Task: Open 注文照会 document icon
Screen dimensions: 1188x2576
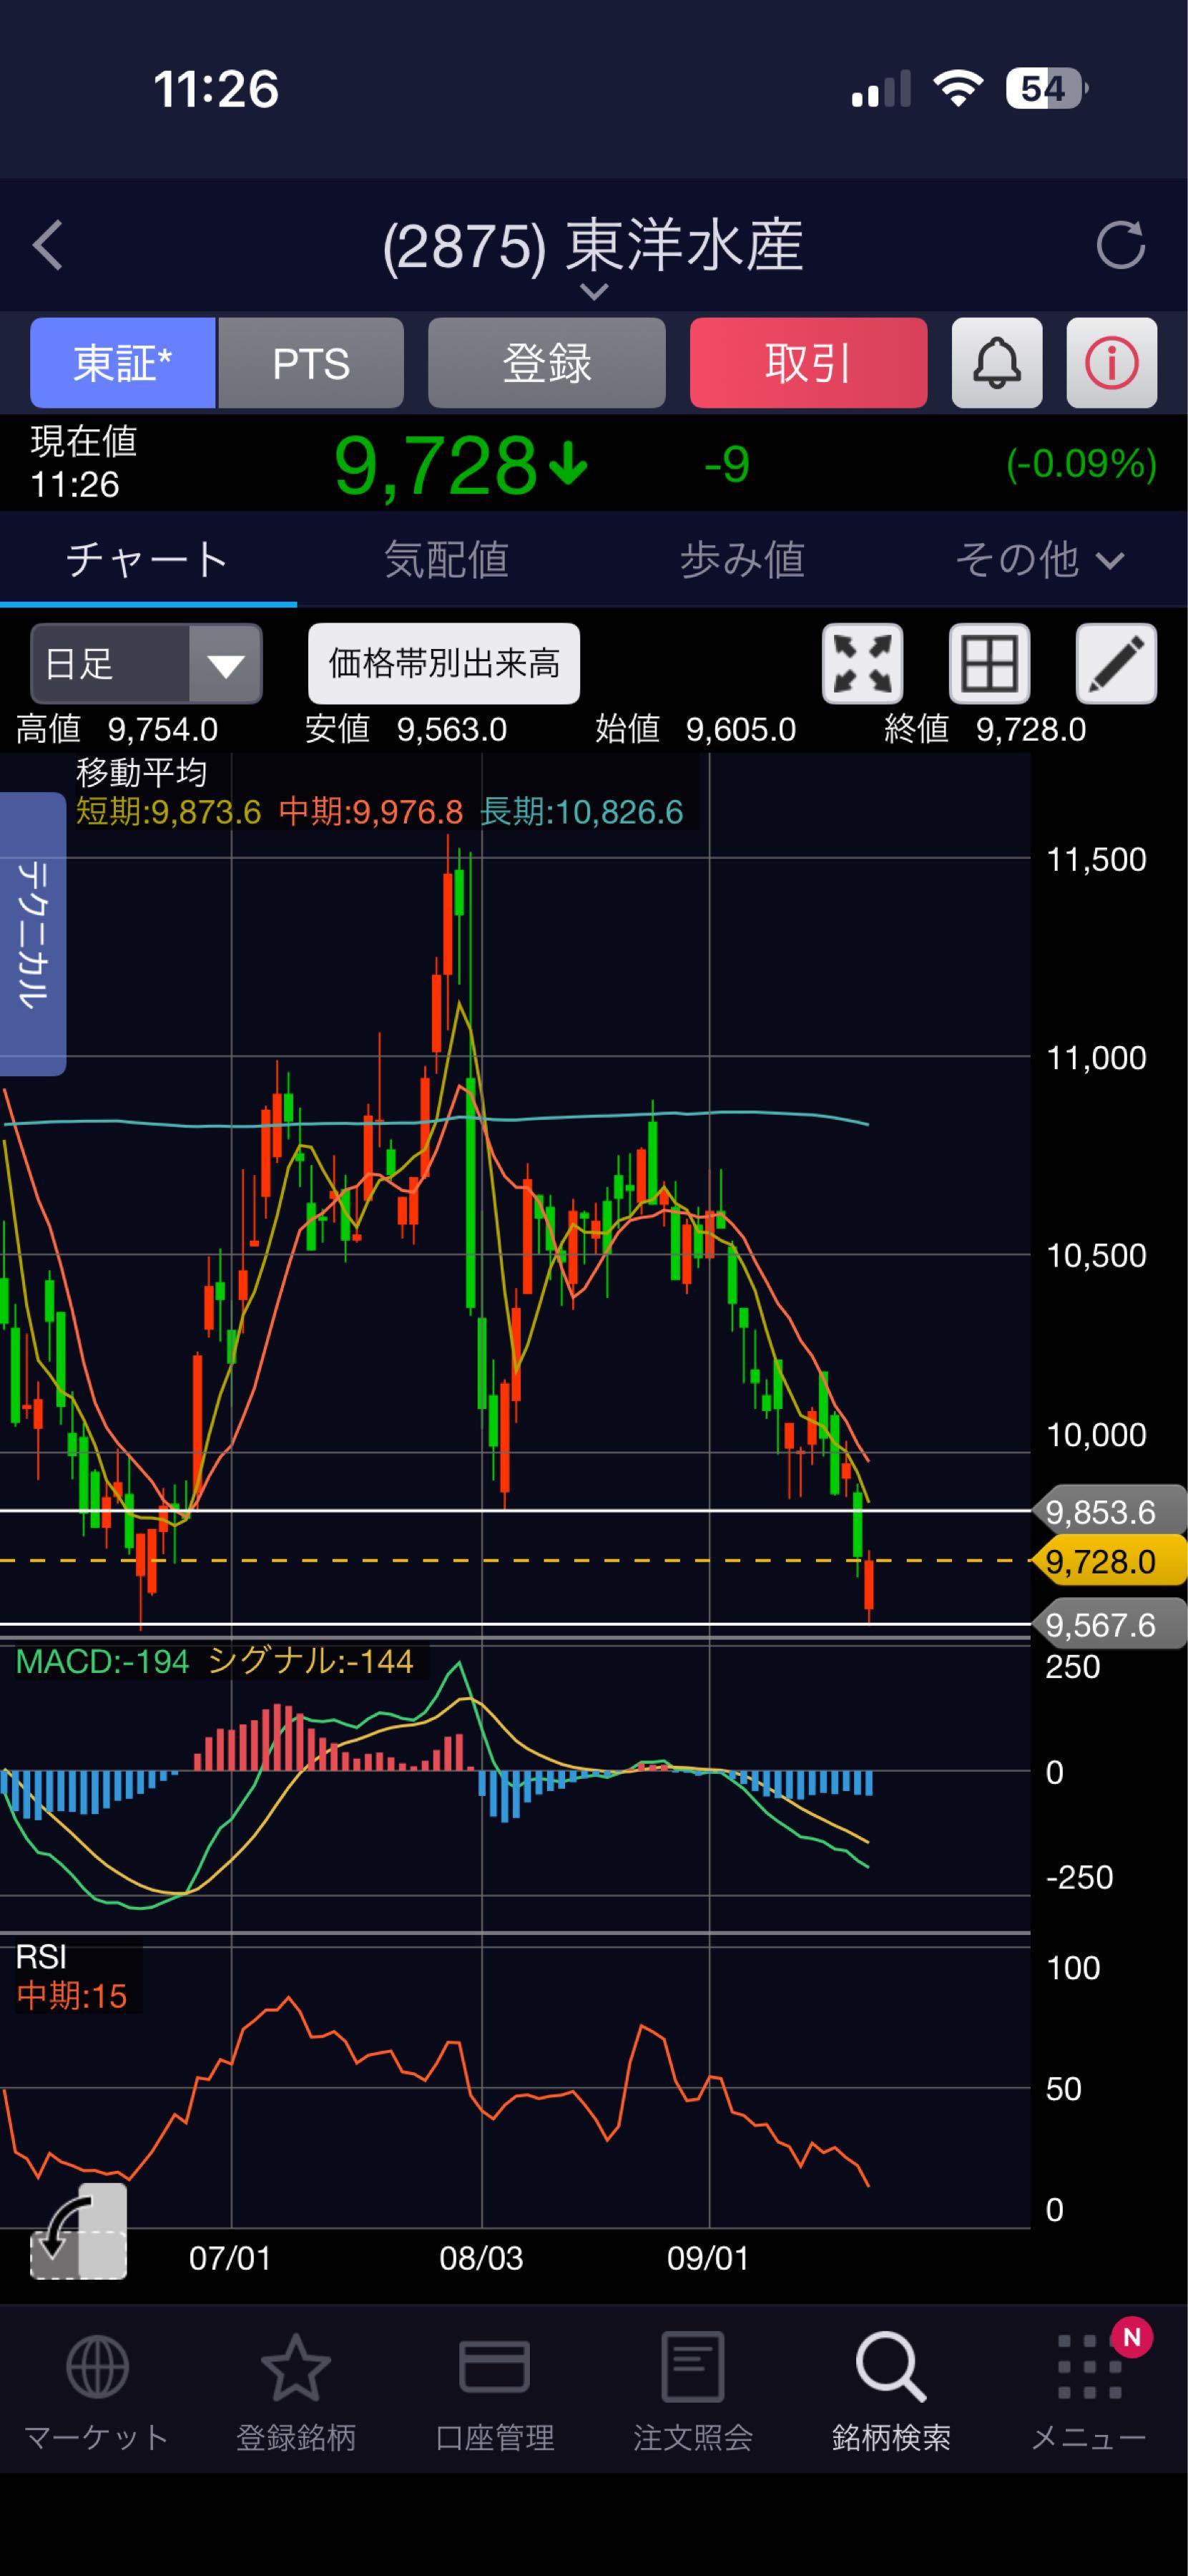Action: click(x=692, y=2367)
